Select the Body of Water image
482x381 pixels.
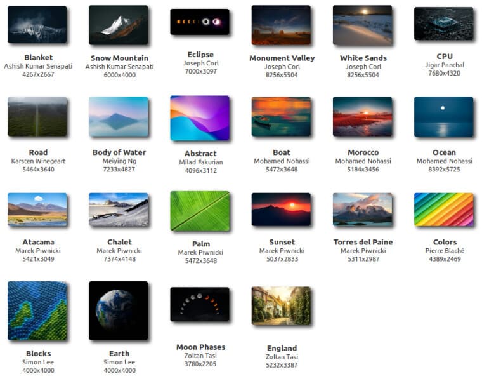[119, 117]
